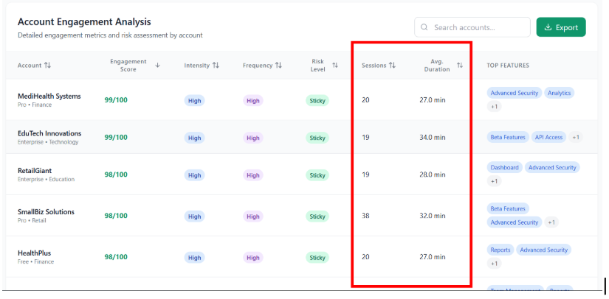Click MediHealth Advanced Security feature tag
Image resolution: width=609 pixels, height=299 pixels.
(x=515, y=93)
